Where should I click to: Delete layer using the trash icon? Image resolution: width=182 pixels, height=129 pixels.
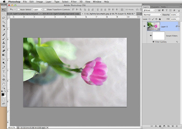coord(177,126)
